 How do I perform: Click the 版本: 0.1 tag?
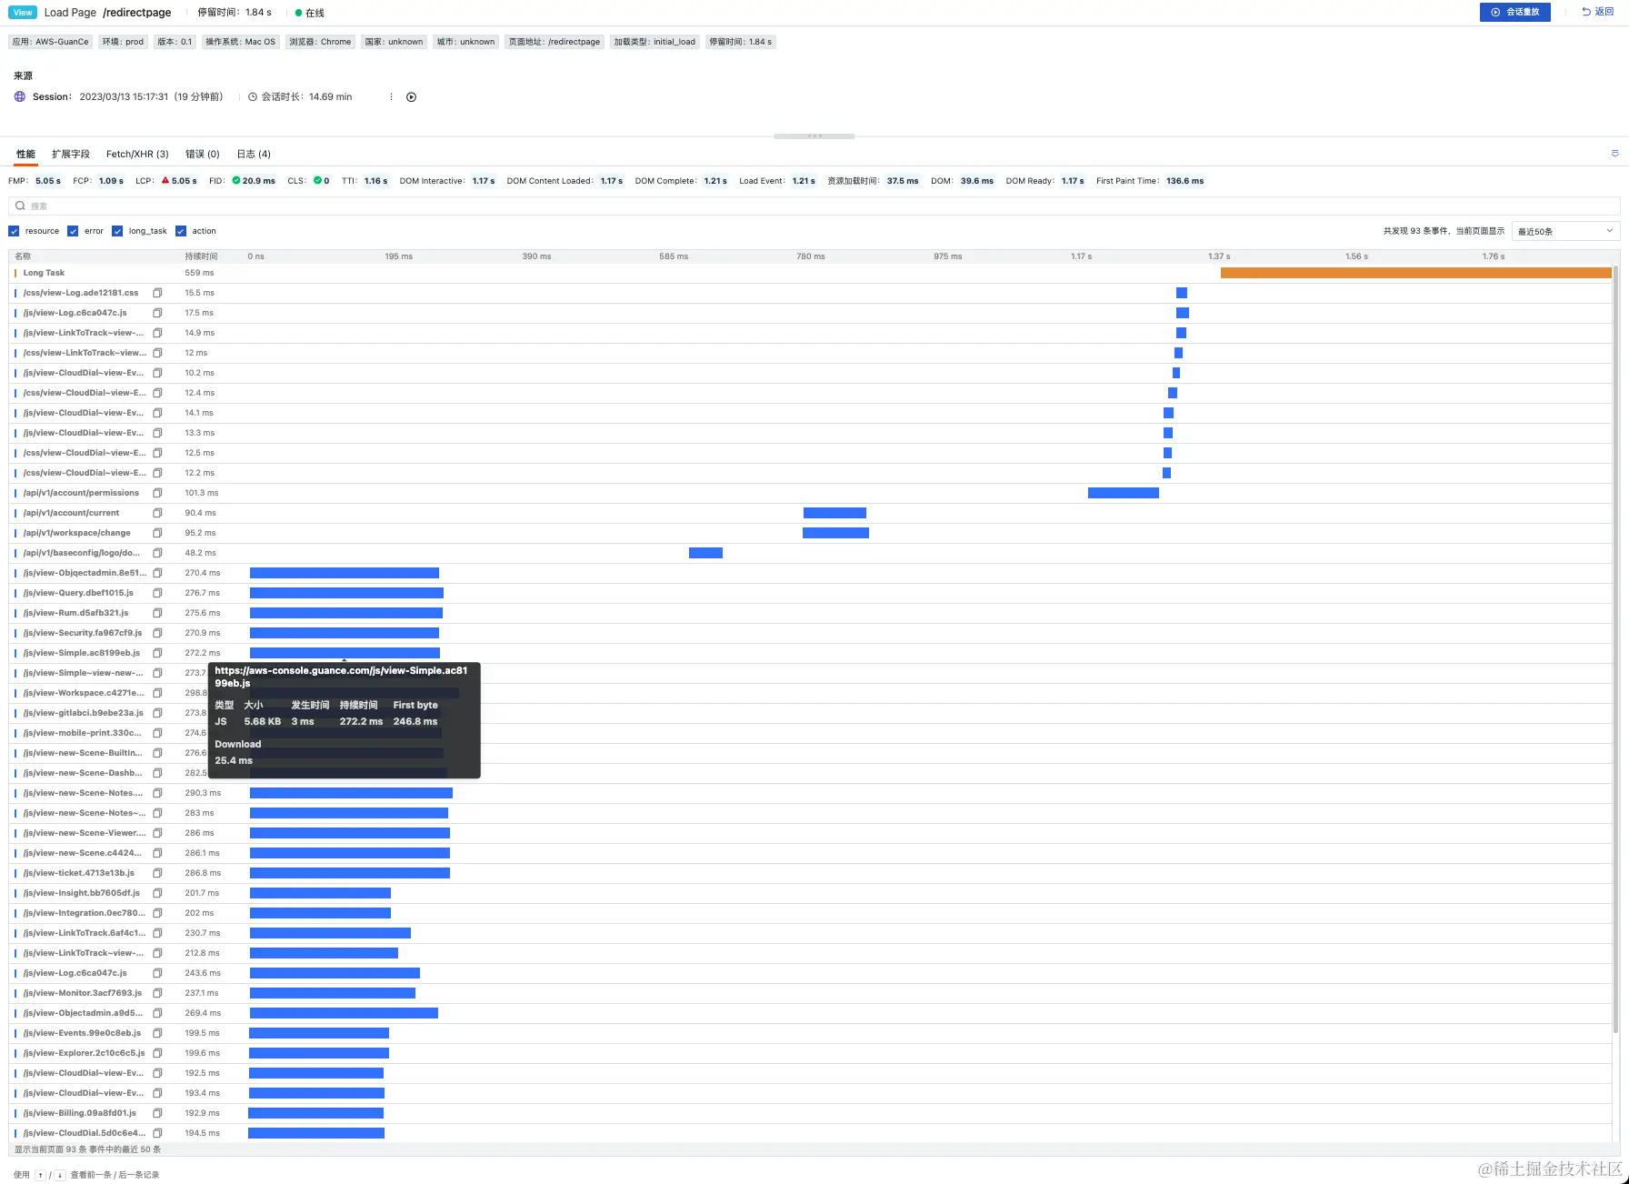click(x=175, y=42)
